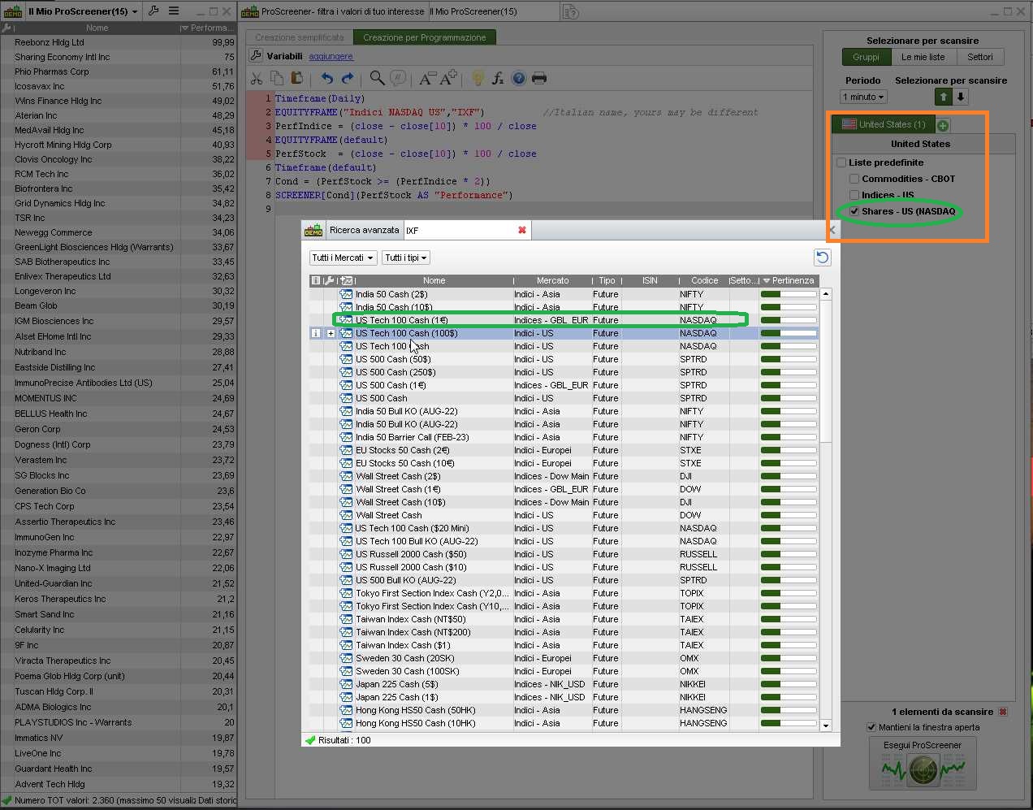The image size is (1033, 810).
Task: Uncheck Shares - US (NASDAQ) checkbox
Action: pos(854,211)
